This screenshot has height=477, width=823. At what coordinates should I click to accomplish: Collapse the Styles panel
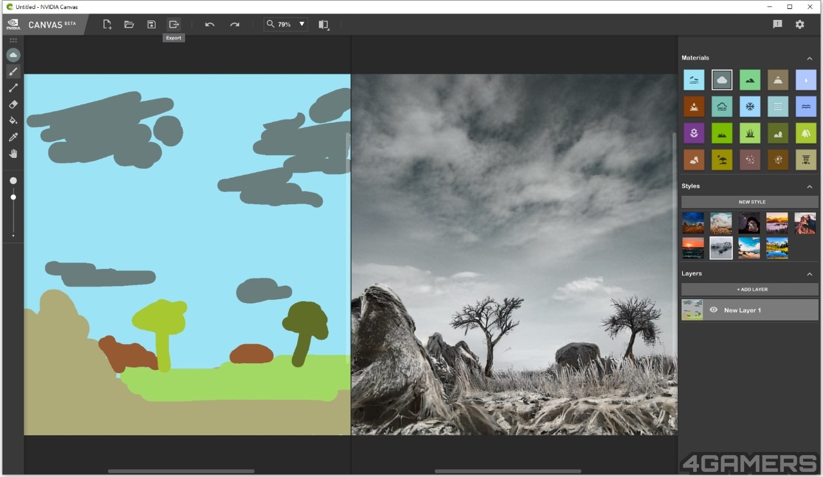809,187
